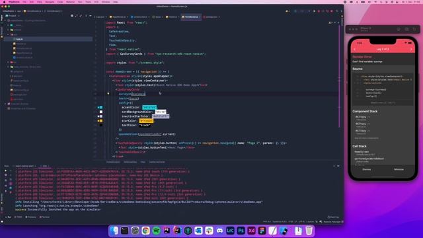Screen dimensions: 423x238
Task: Open HomeScreen.js source link in the simulator
Action: click(x=383, y=103)
